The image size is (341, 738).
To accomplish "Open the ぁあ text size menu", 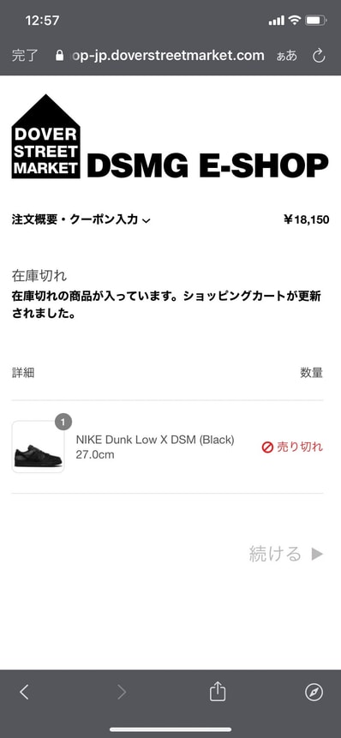I will click(x=286, y=56).
